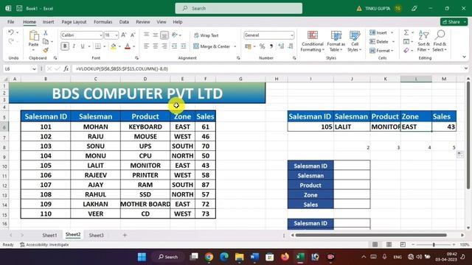Add a new sheet with plus icon

[125, 236]
